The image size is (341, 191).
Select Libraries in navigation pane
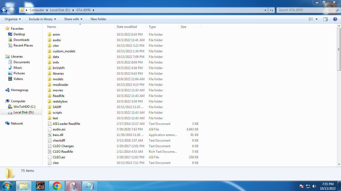17,57
